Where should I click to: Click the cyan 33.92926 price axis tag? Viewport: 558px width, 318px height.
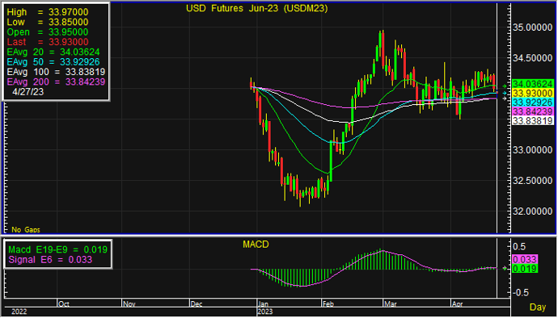(x=533, y=103)
